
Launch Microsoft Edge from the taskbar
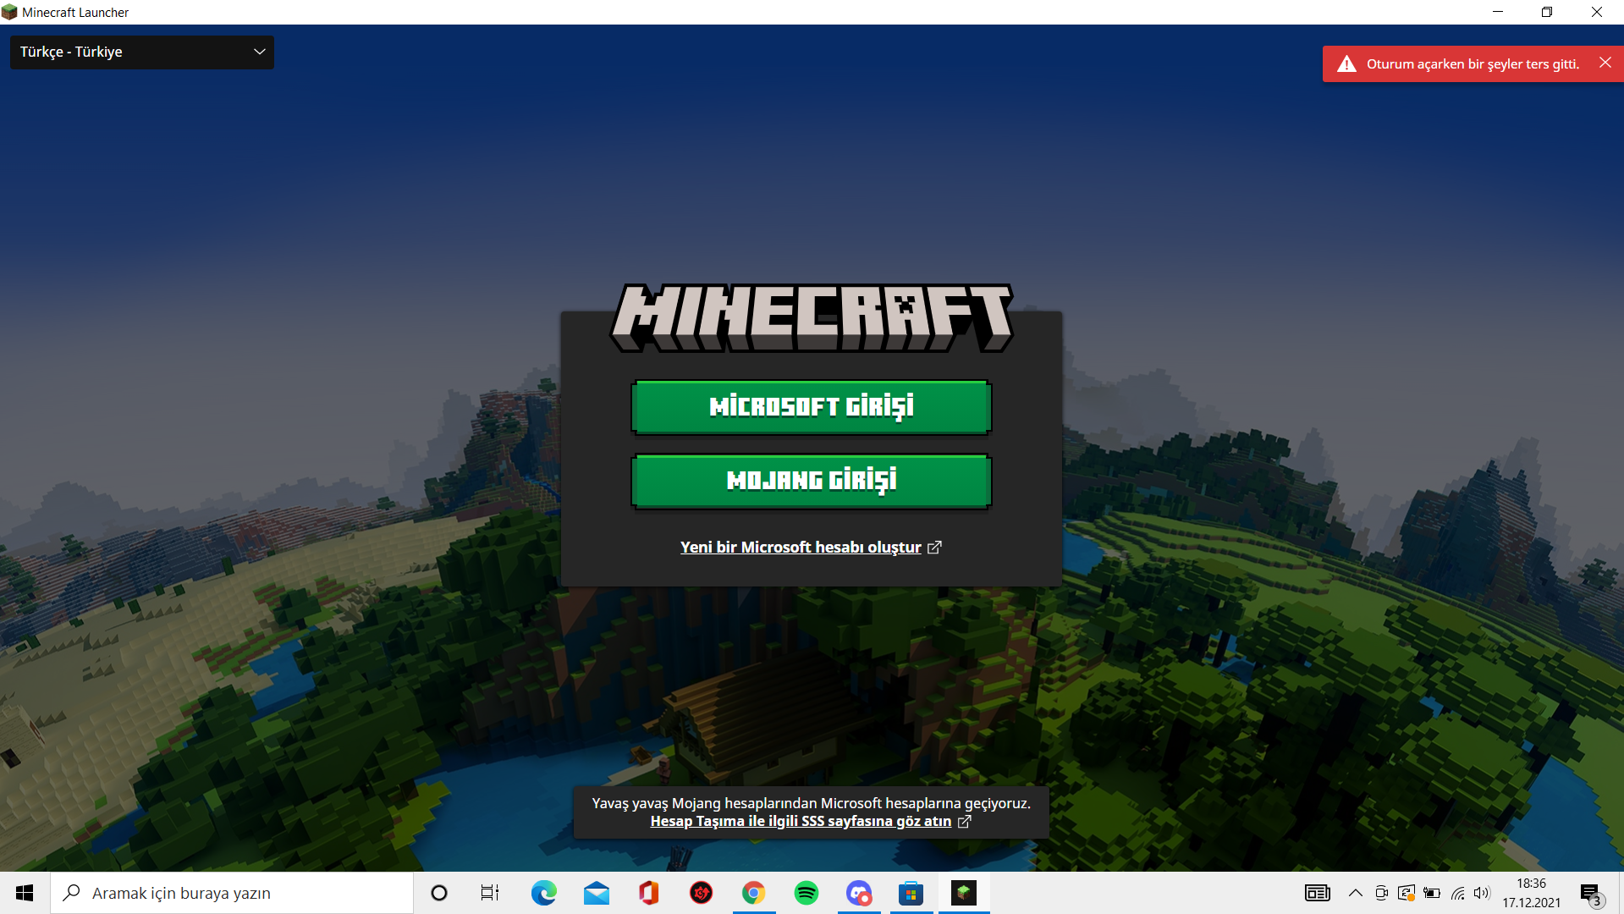click(x=543, y=893)
